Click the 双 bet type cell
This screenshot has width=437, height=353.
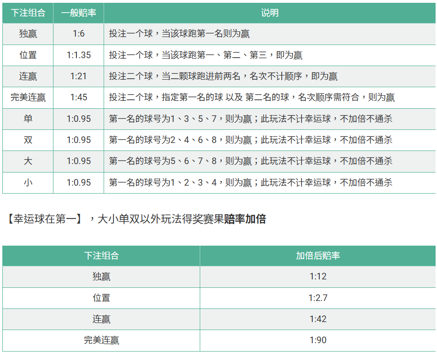[x=28, y=140]
